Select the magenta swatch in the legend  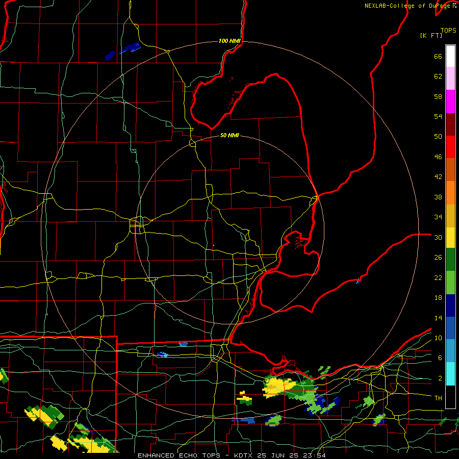tap(450, 101)
